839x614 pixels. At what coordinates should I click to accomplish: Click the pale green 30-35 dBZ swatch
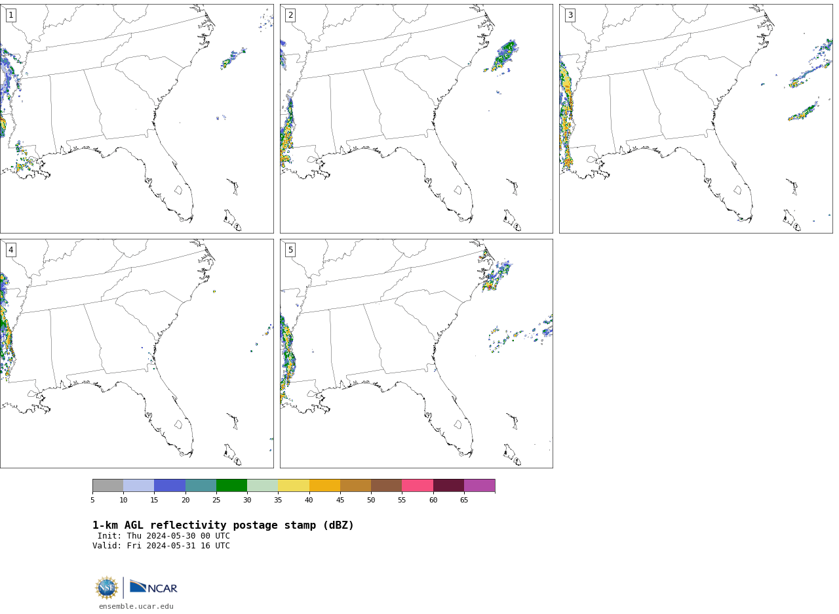click(x=262, y=485)
